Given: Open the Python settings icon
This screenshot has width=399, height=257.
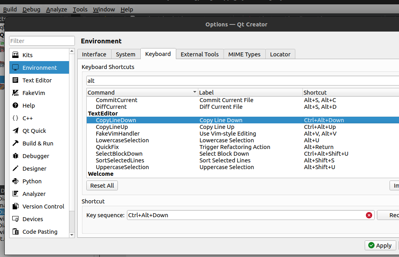Looking at the screenshot, I should tap(16, 181).
